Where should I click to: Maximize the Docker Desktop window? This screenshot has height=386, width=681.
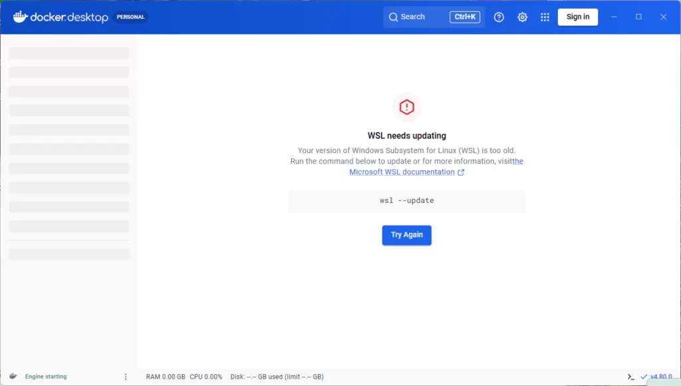pos(638,17)
